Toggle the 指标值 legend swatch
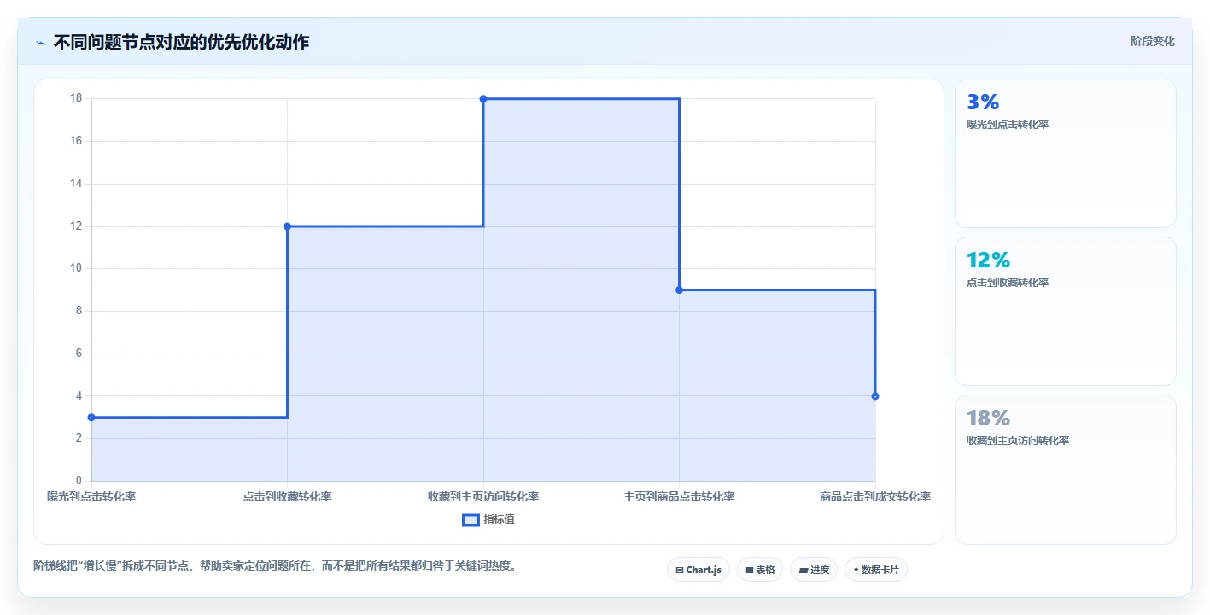 click(x=471, y=519)
